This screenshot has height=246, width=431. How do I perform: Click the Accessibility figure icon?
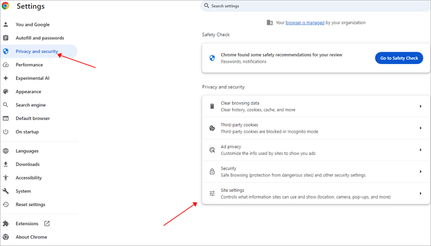[x=6, y=178]
